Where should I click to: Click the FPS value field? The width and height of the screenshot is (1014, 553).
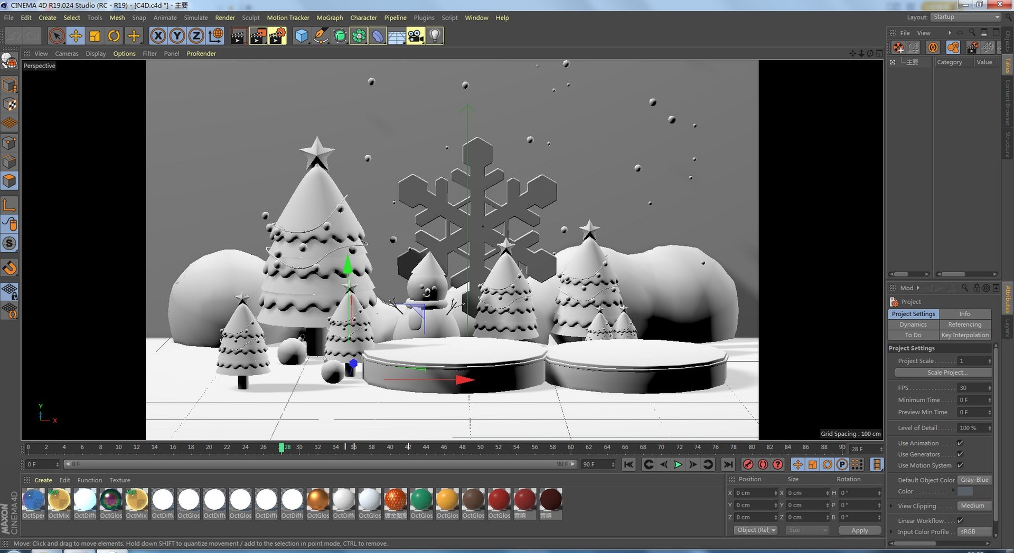pyautogui.click(x=975, y=388)
